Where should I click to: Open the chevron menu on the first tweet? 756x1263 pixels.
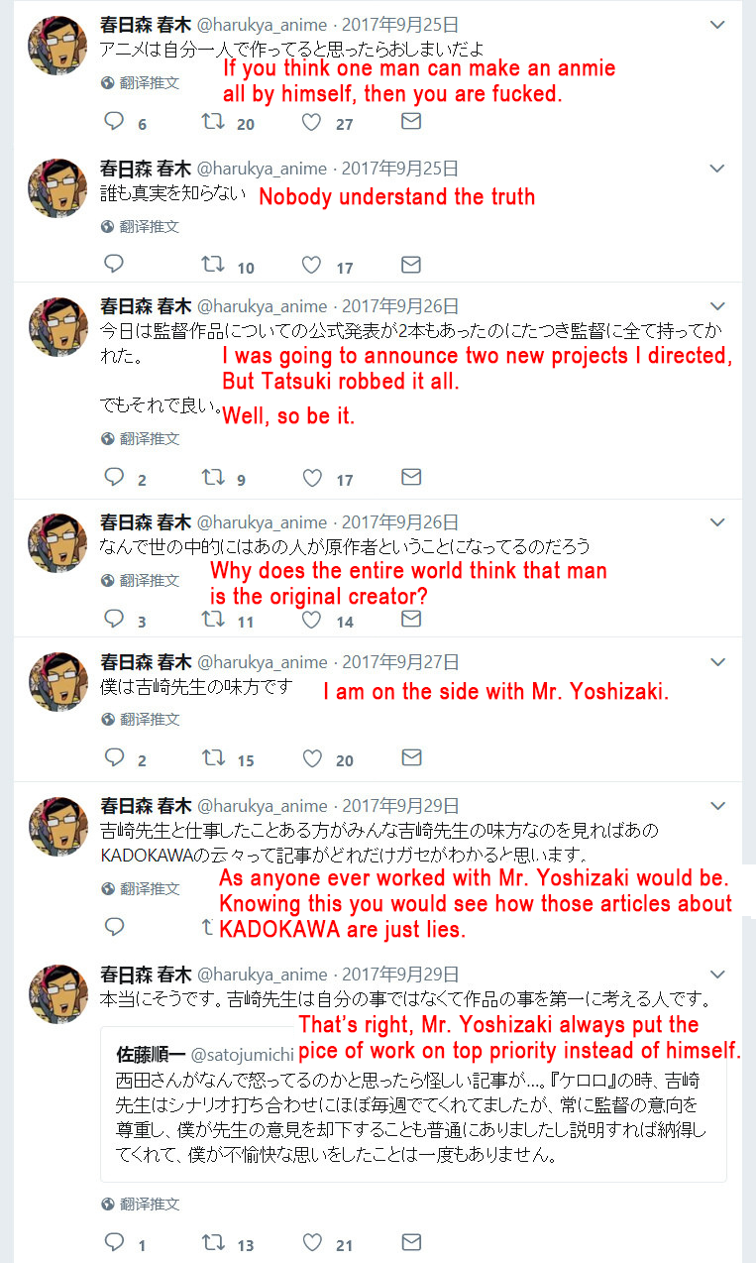point(718,24)
